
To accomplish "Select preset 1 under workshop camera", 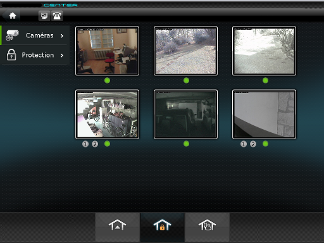I will [85, 144].
